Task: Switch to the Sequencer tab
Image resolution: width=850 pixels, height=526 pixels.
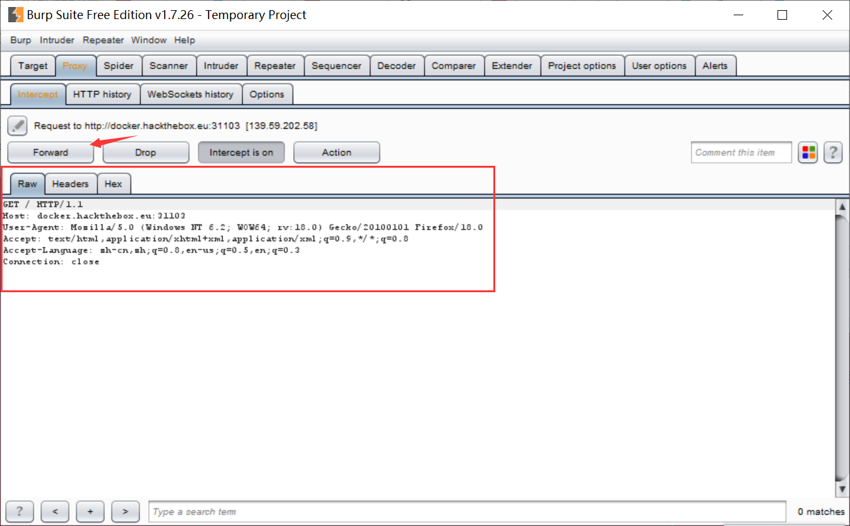Action: (x=337, y=65)
